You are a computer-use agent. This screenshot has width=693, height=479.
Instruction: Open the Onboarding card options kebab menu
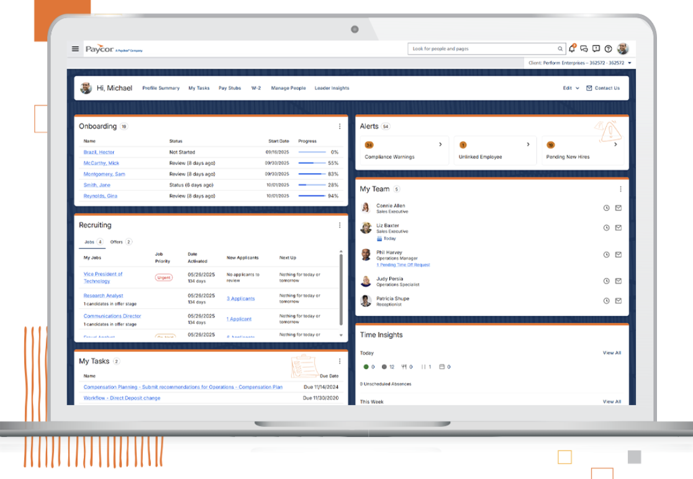point(340,127)
